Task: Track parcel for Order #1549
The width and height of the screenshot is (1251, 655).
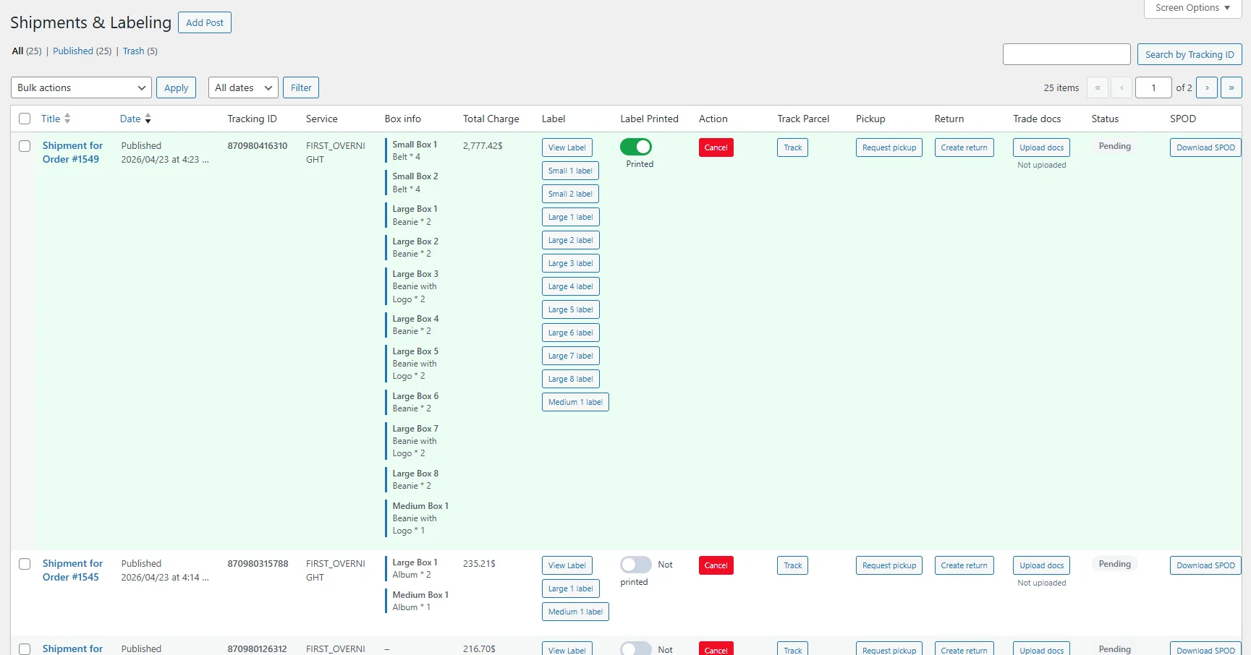Action: [x=793, y=147]
